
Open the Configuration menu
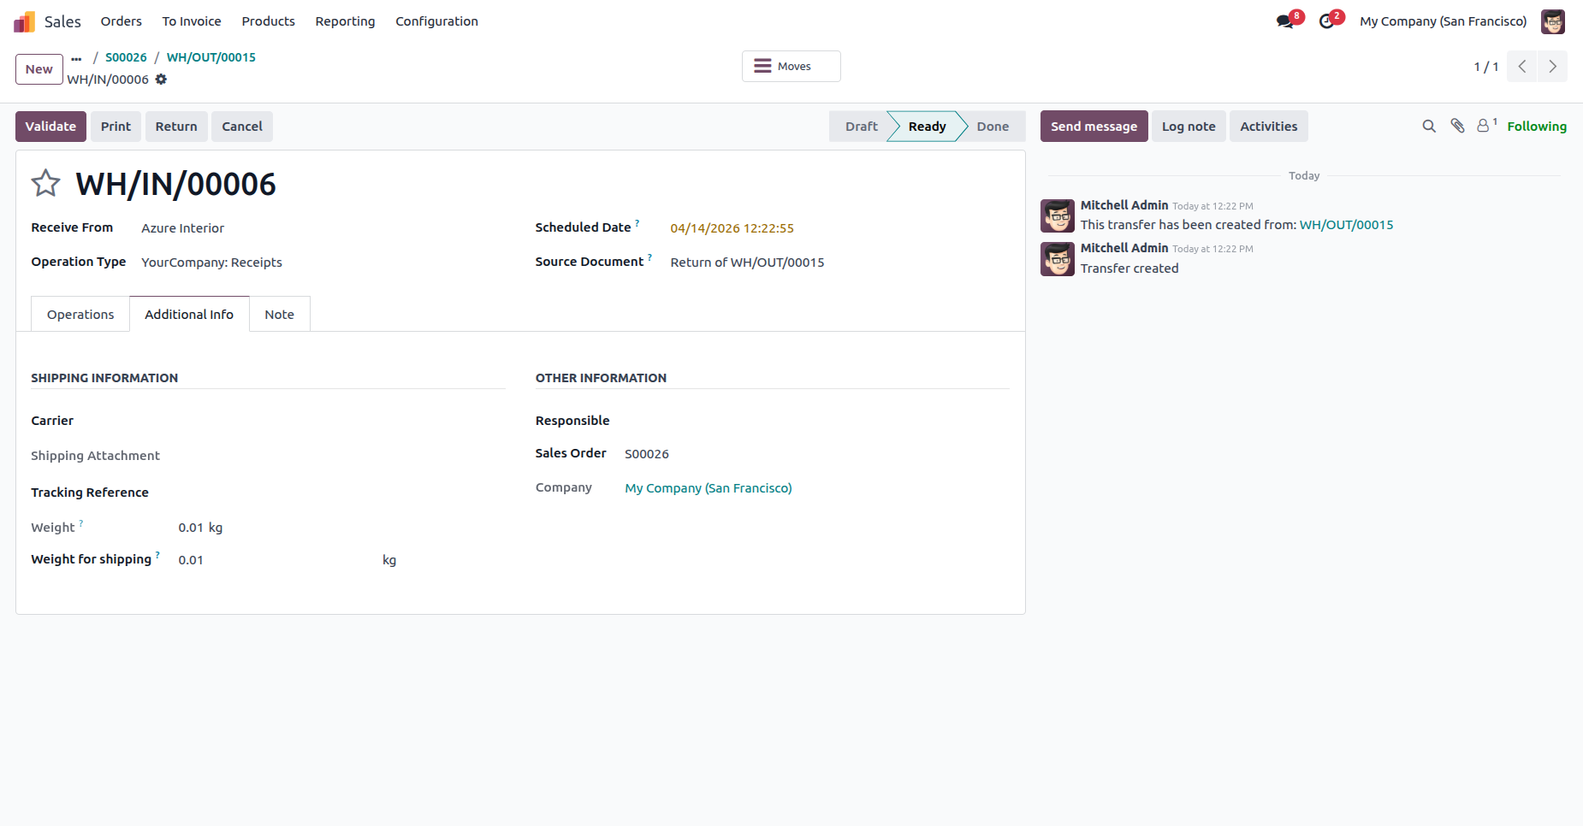[x=436, y=21]
